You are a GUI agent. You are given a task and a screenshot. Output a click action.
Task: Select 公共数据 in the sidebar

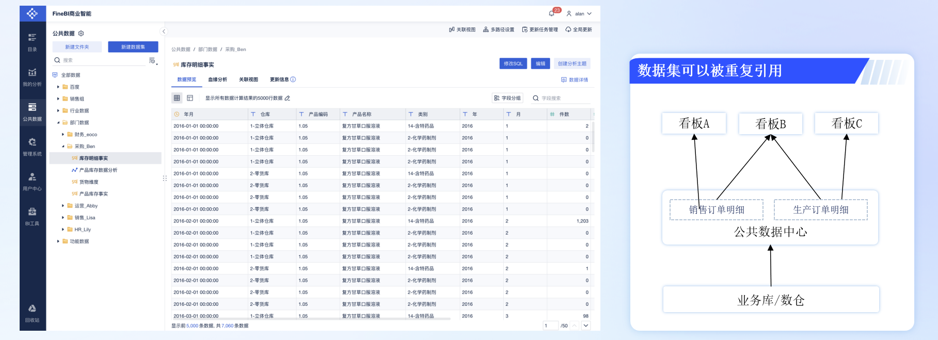pyautogui.click(x=32, y=111)
